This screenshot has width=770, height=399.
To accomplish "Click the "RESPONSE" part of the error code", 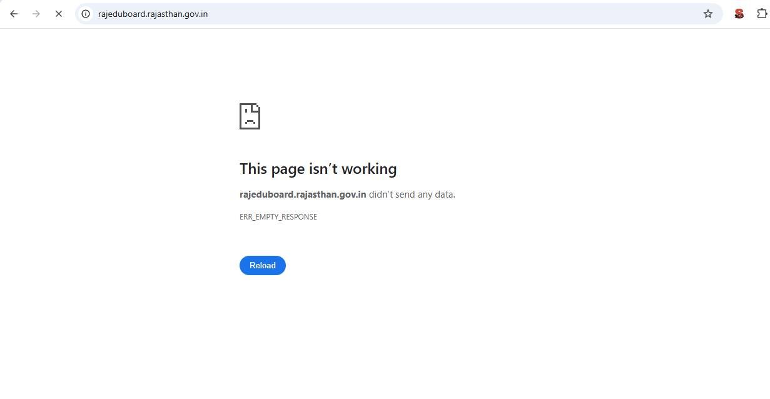I will [300, 217].
